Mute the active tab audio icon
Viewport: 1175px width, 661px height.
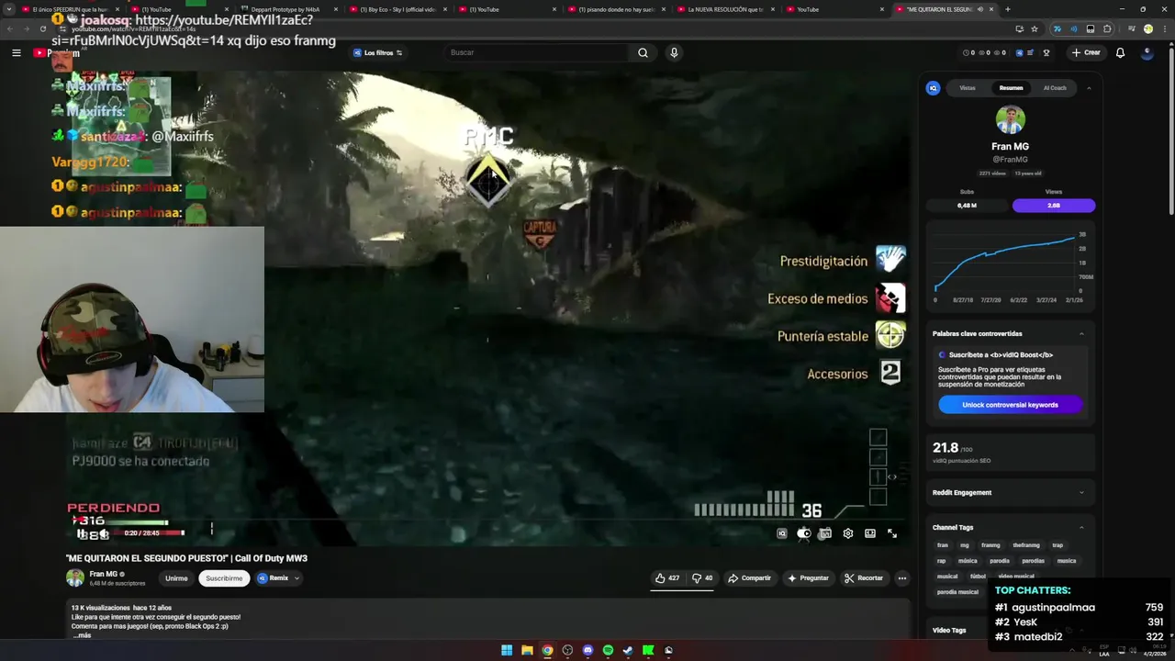click(979, 9)
